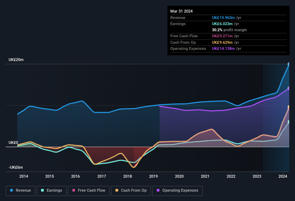
Task: Click the 30.2% profit margin text
Action: (x=229, y=30)
